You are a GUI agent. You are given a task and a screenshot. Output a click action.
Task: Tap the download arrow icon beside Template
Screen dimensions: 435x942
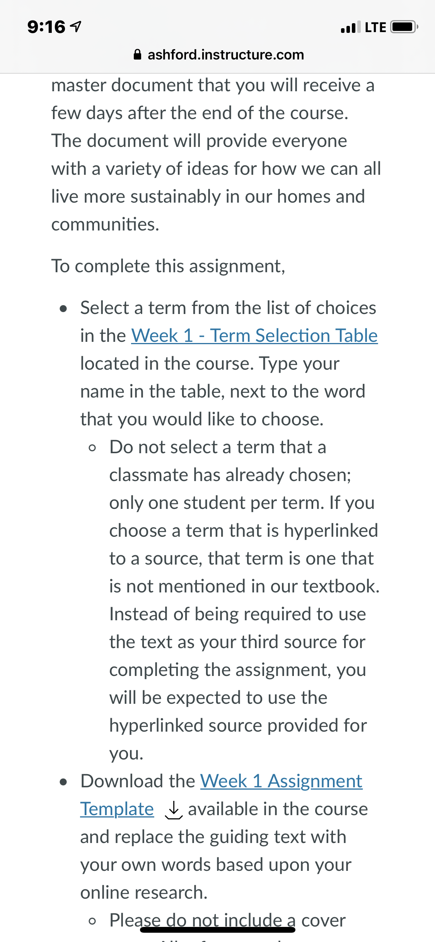coord(174,810)
